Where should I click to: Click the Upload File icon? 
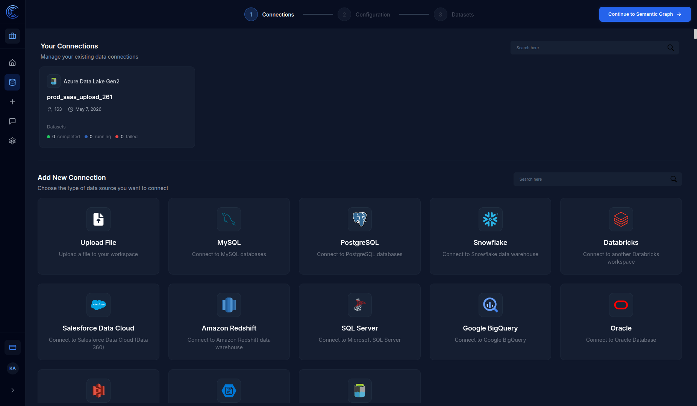tap(98, 219)
